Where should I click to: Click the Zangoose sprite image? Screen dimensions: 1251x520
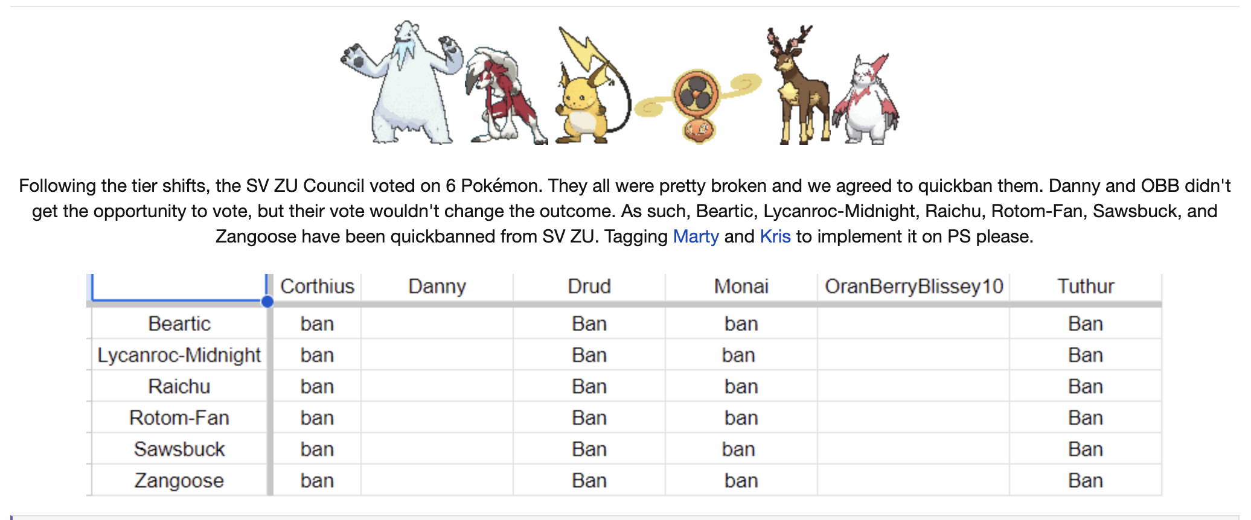coord(865,99)
